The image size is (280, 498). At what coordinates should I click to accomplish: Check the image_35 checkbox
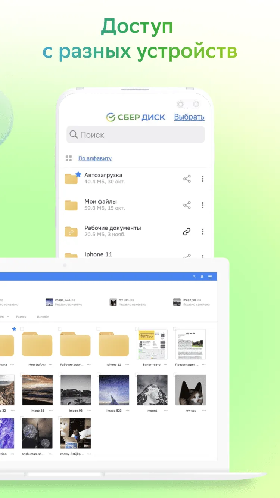pyautogui.click(x=22, y=374)
